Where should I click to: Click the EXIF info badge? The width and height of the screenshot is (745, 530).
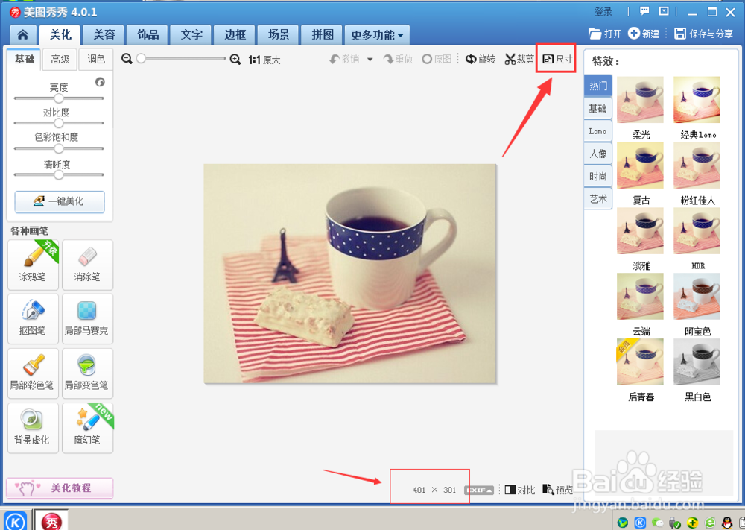[x=479, y=490]
